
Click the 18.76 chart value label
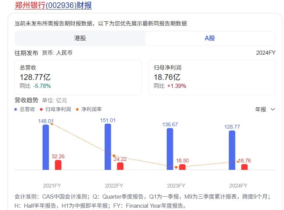point(245,161)
